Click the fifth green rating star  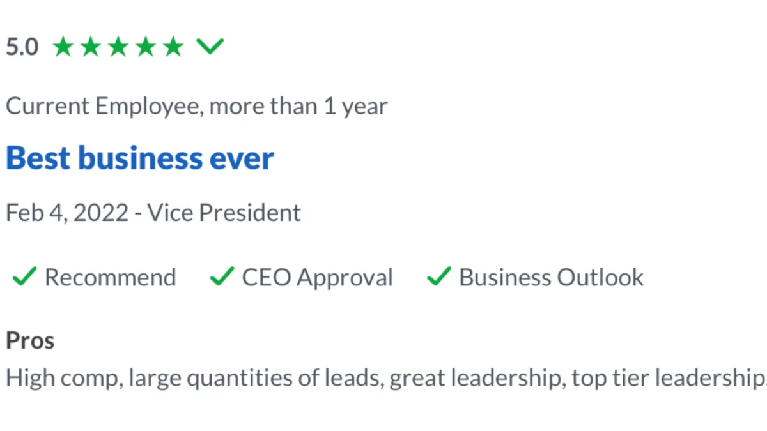173,47
